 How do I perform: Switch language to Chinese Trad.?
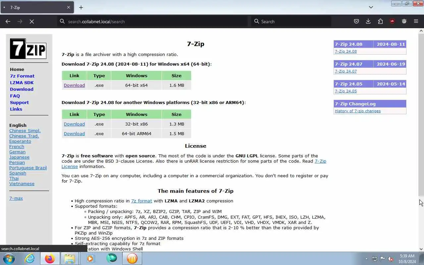click(x=24, y=136)
